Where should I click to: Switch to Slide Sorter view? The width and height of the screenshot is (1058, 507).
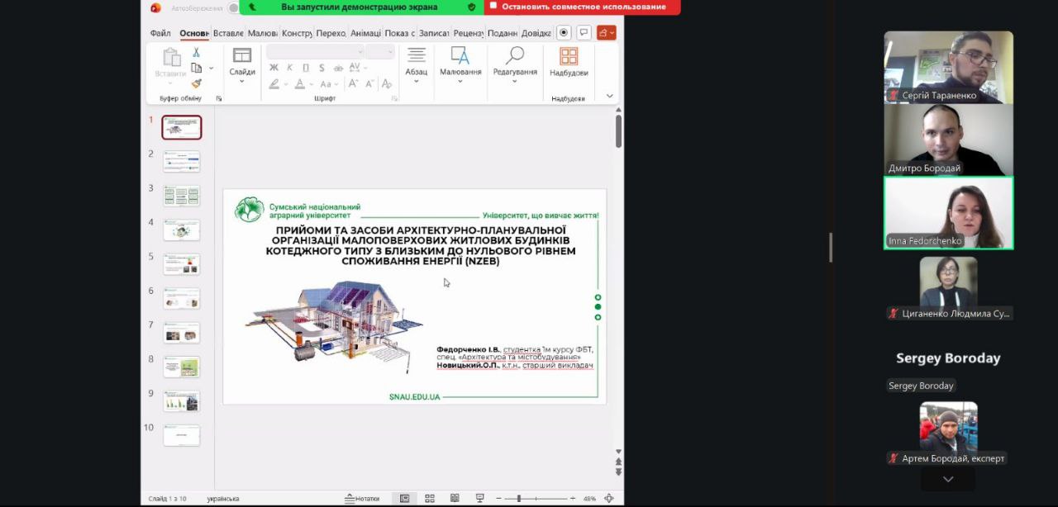(430, 499)
